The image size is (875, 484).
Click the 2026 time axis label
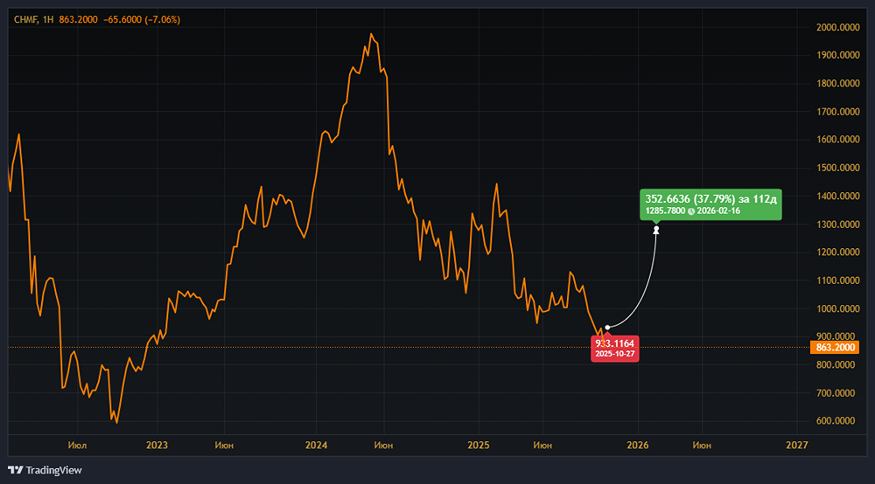click(638, 445)
